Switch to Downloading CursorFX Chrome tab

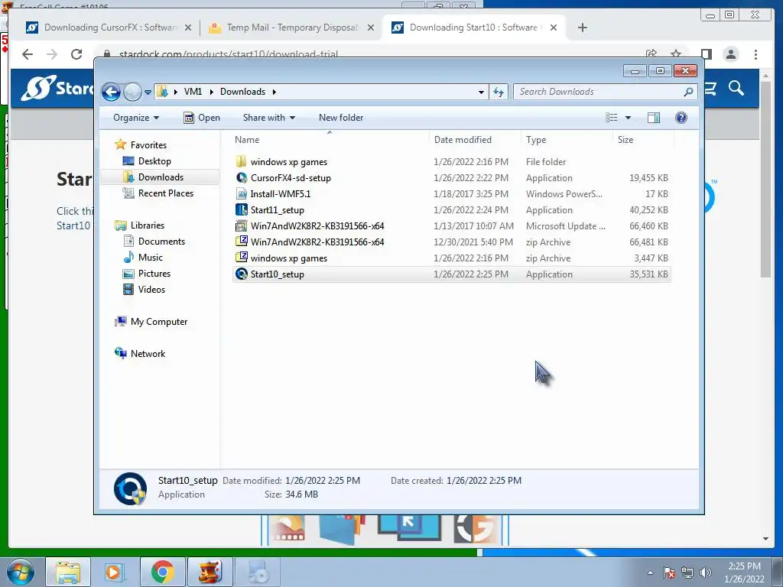point(109,28)
